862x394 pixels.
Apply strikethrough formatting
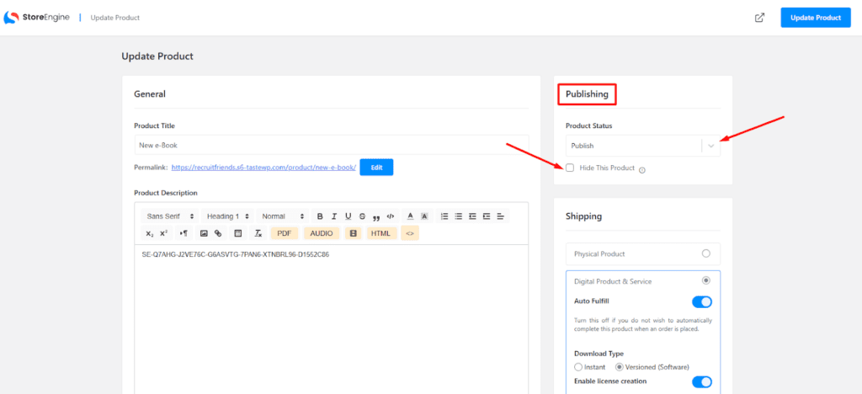click(x=362, y=216)
